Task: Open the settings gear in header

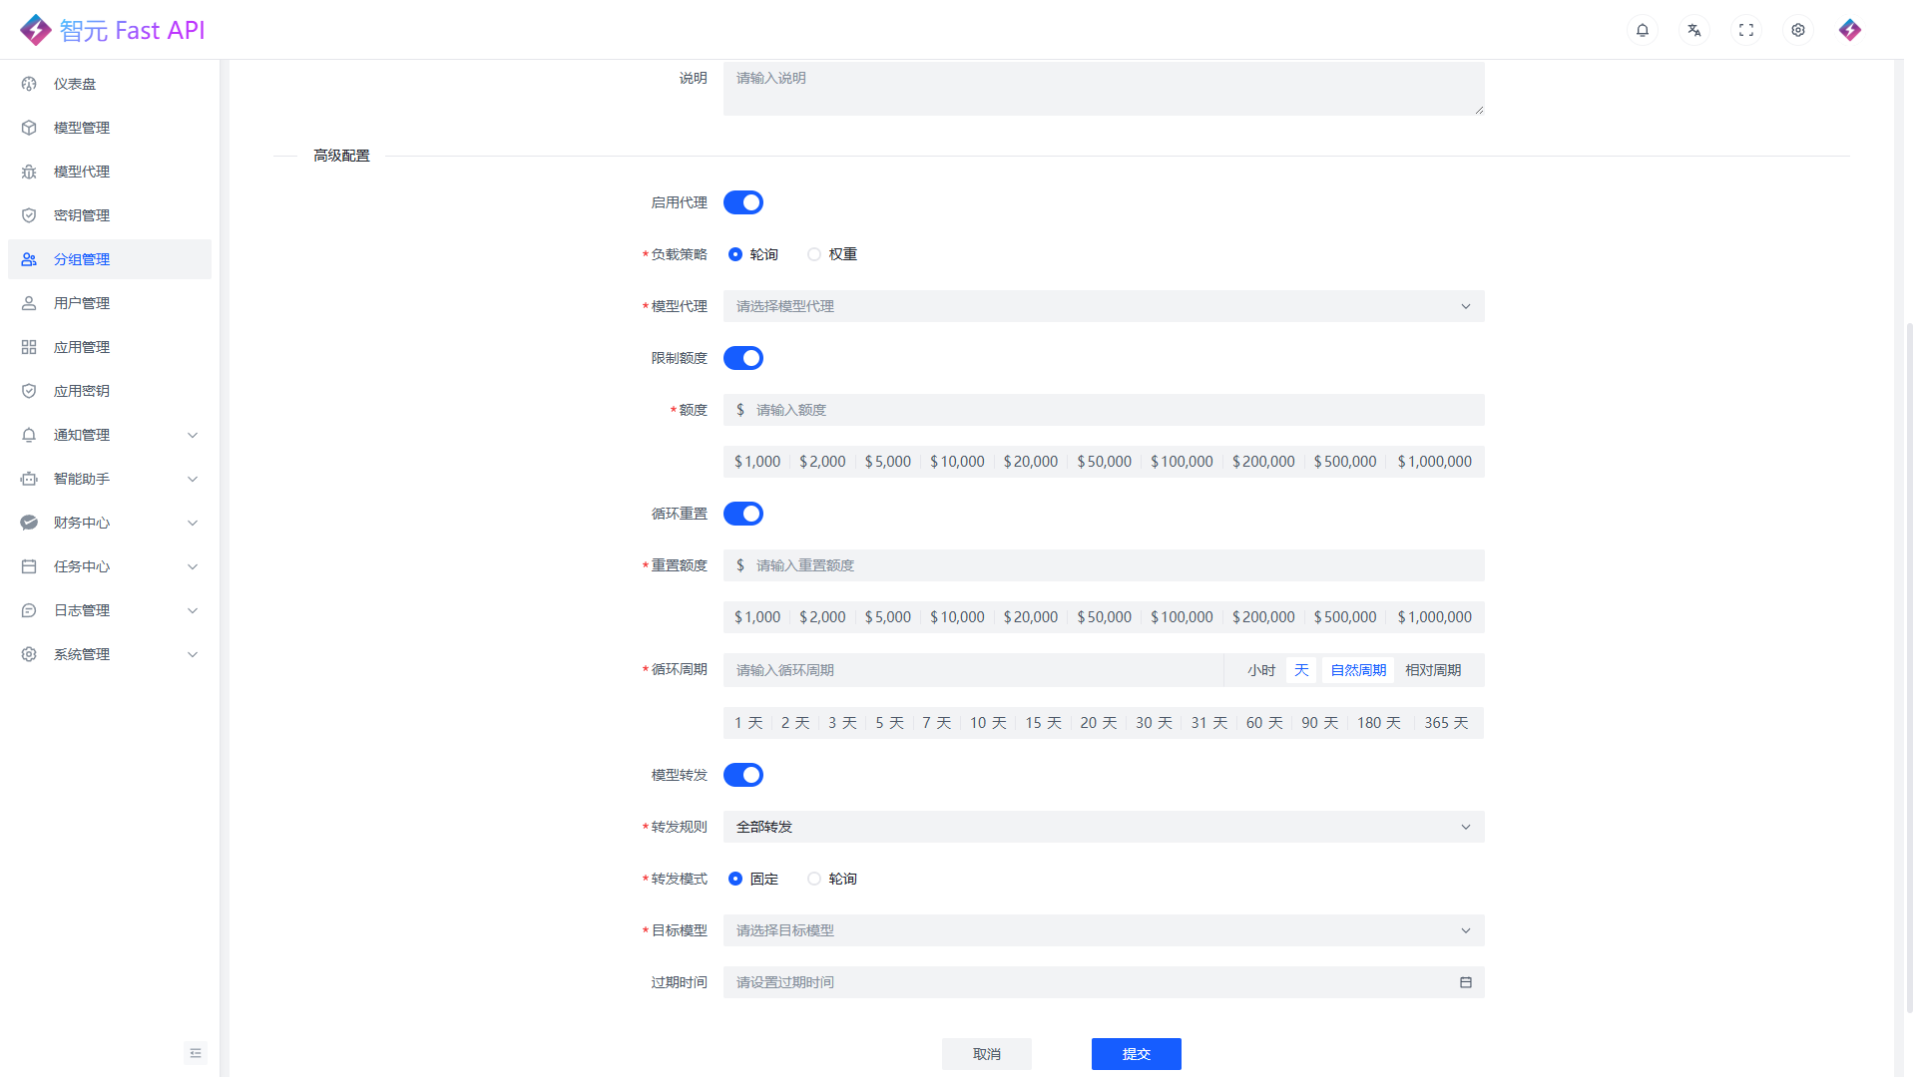Action: [x=1798, y=30]
